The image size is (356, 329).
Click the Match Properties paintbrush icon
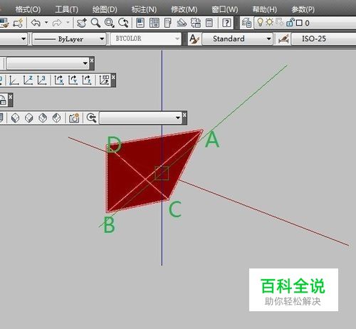tap(4, 23)
